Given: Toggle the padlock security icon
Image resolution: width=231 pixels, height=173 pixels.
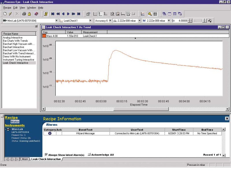Looking at the screenshot, I should click(x=29, y=14).
